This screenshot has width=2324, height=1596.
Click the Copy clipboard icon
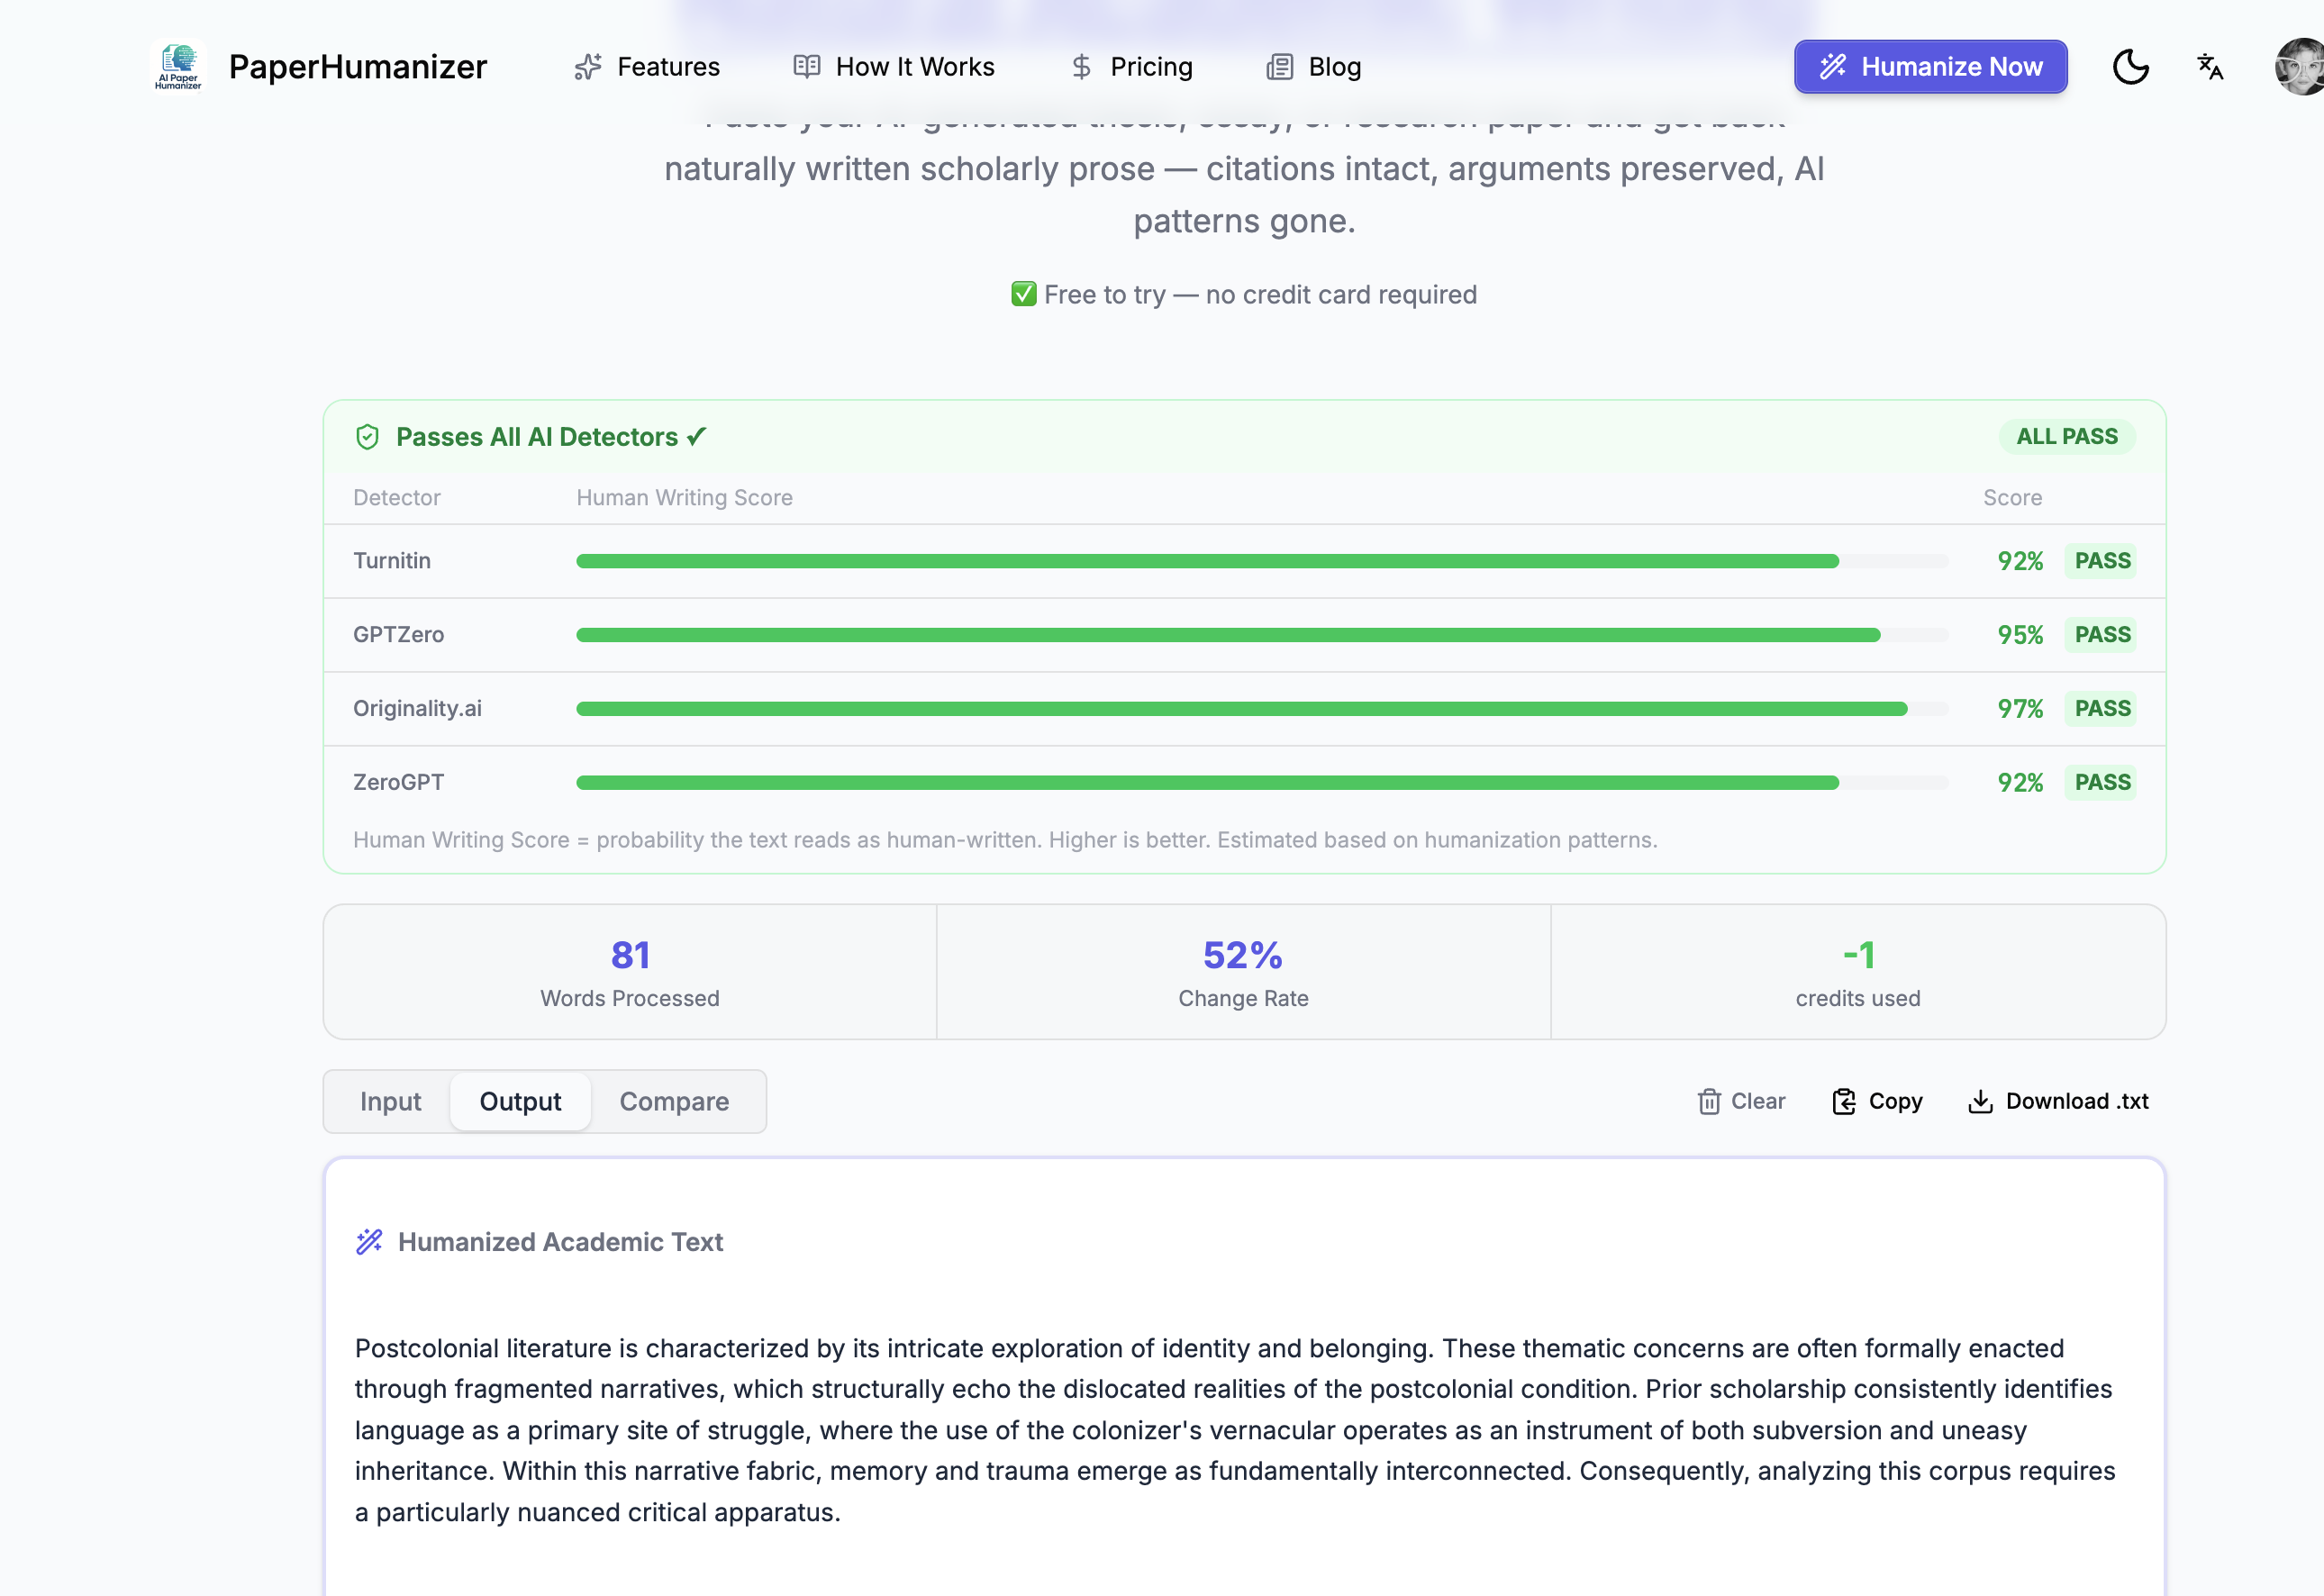click(x=1843, y=1101)
